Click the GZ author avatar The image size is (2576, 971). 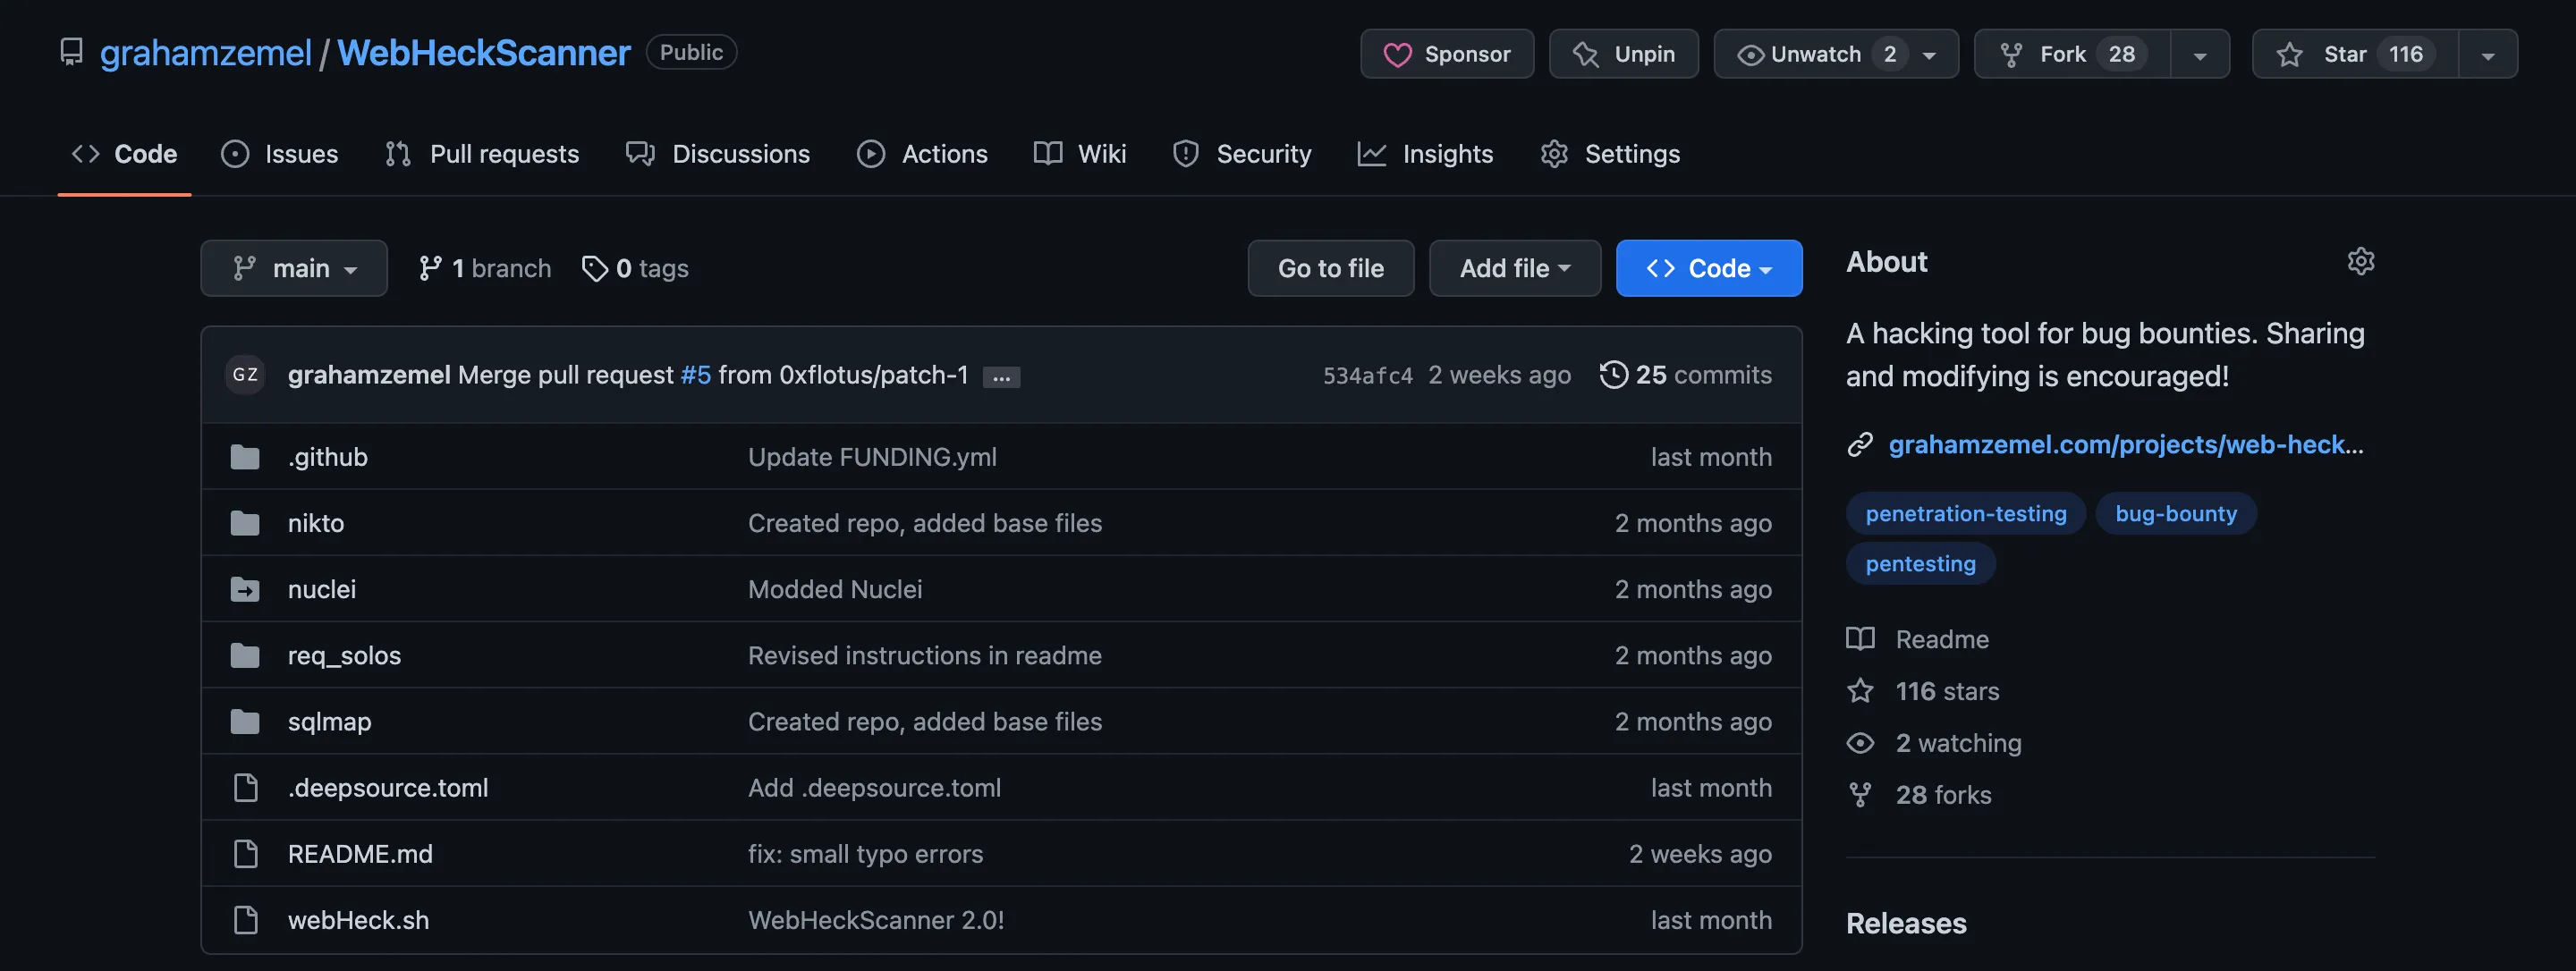(245, 375)
